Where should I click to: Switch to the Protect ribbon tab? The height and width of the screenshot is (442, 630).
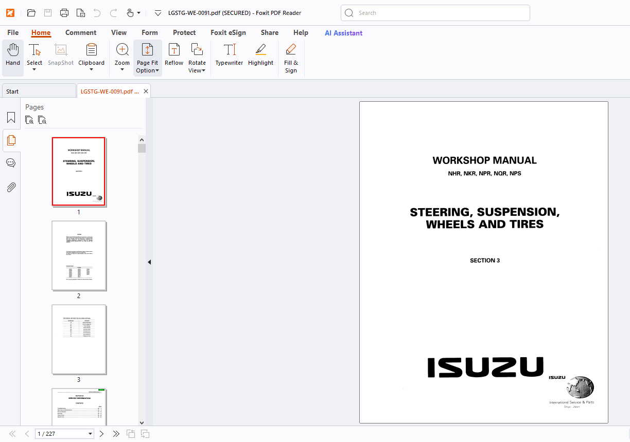(184, 32)
